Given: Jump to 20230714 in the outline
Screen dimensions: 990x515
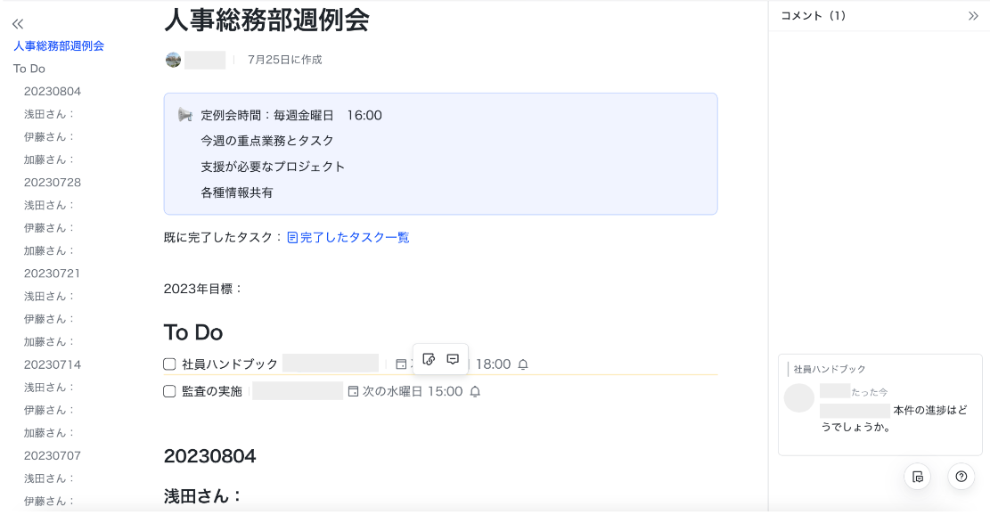Looking at the screenshot, I should tap(53, 364).
